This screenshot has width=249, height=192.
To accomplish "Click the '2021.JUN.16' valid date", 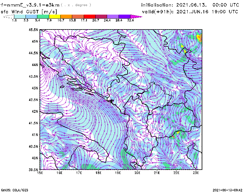I will (x=192, y=12).
